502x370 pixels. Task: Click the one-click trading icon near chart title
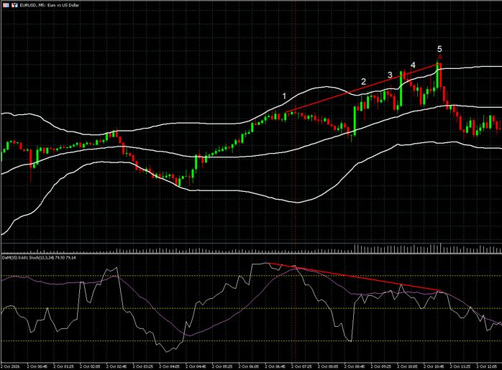coord(14,5)
